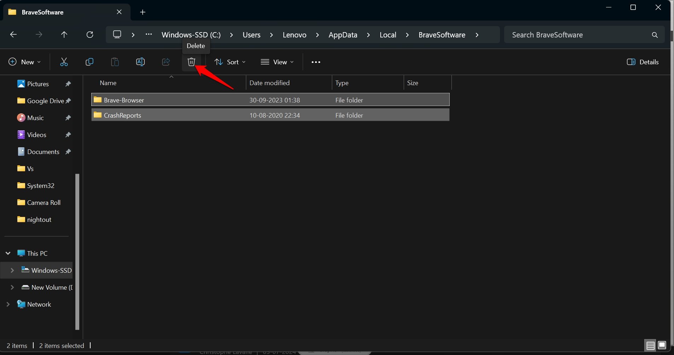674x355 pixels.
Task: Unpin Pictures using its pin icon
Action: tap(68, 84)
